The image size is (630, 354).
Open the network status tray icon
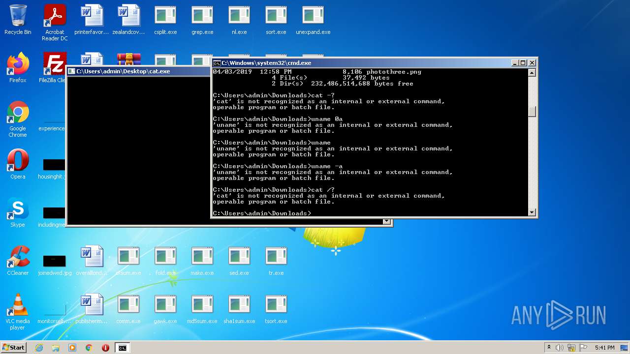point(571,348)
